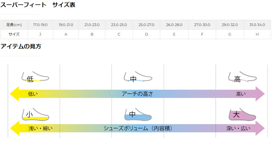Click the medium arch foot icon labeled 中
This screenshot has height=143, width=272.
(x=138, y=77)
